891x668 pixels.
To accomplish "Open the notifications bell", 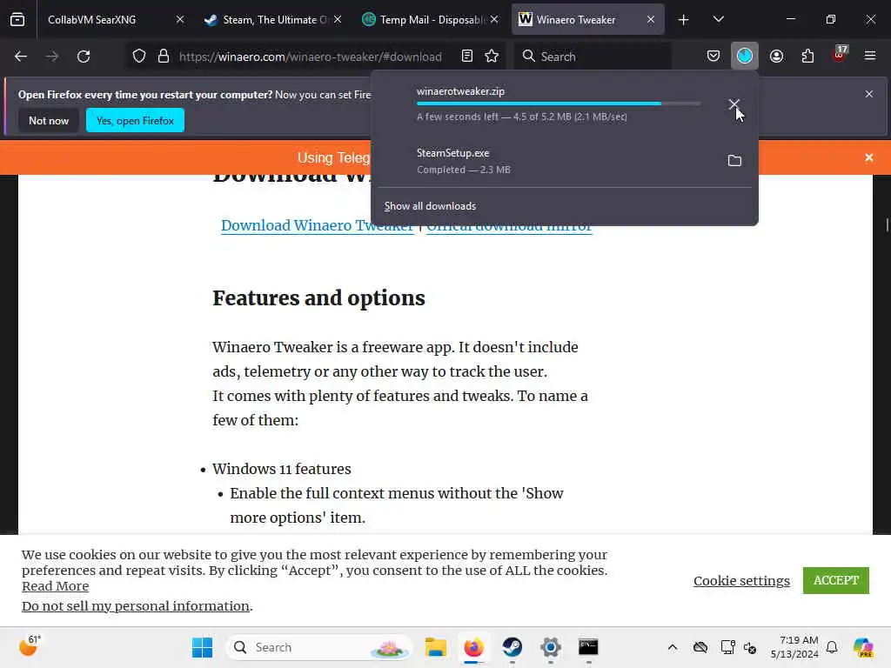I will pyautogui.click(x=832, y=647).
